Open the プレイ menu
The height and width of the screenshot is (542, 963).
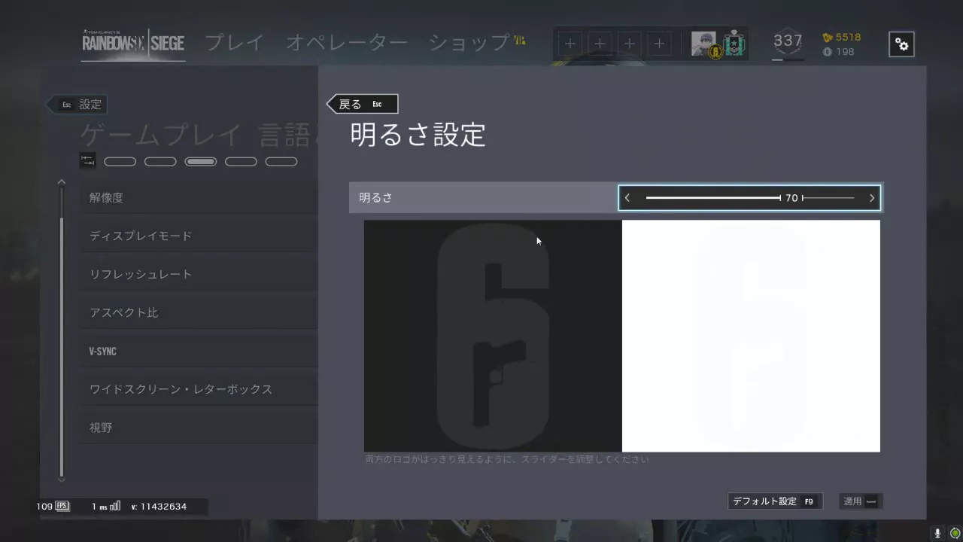[x=235, y=43]
